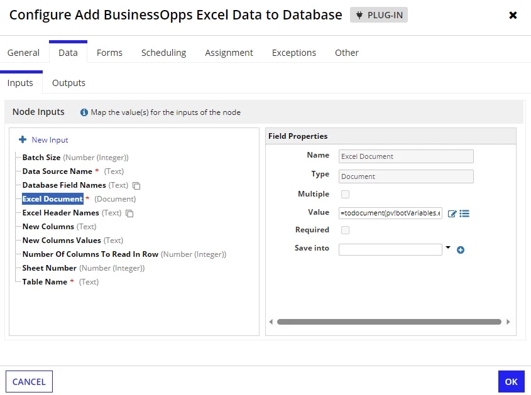Click the plug icon in PLUG-IN badge
Screen dimensions: 531x395
(359, 15)
